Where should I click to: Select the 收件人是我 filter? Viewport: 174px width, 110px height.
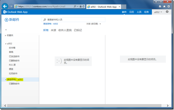pyautogui.click(x=65, y=30)
